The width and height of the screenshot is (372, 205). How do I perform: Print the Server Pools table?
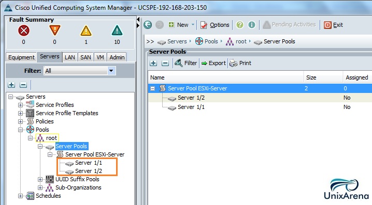(240, 63)
